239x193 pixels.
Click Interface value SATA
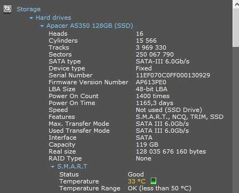coord(144,138)
